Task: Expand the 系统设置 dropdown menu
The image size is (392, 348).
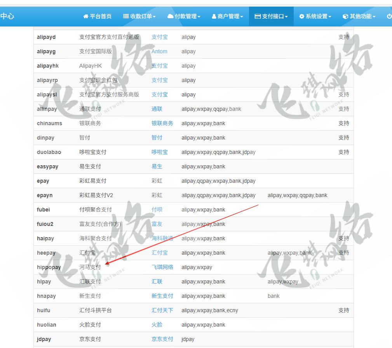Action: point(315,16)
